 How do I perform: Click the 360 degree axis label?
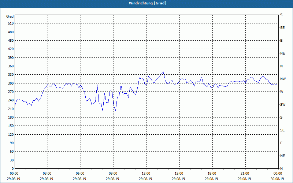pos(11,66)
